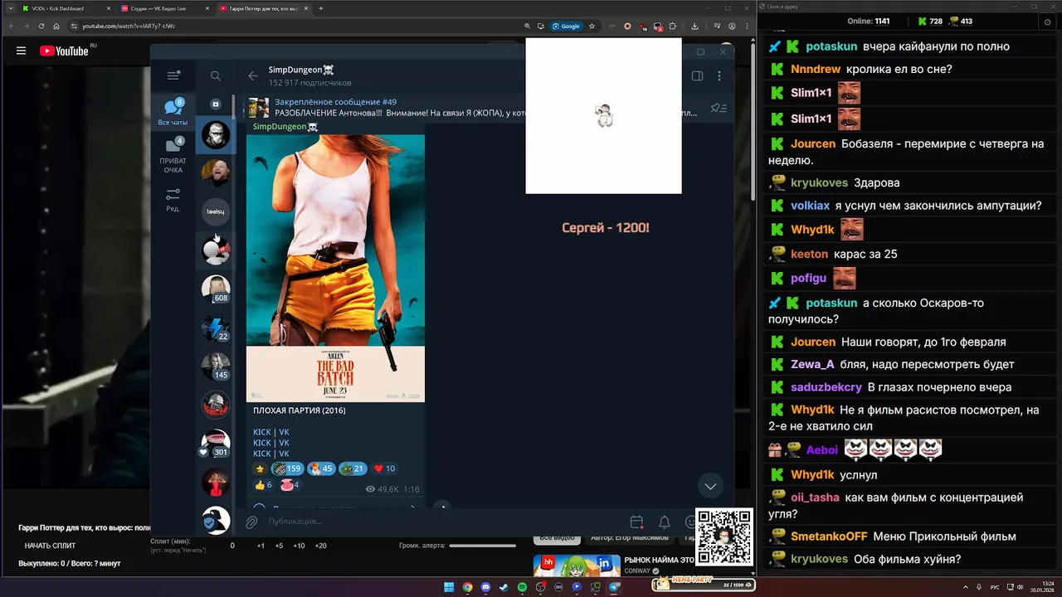This screenshot has width=1062, height=597.
Task: Choose the frog reaction with 21 count
Action: click(x=353, y=468)
